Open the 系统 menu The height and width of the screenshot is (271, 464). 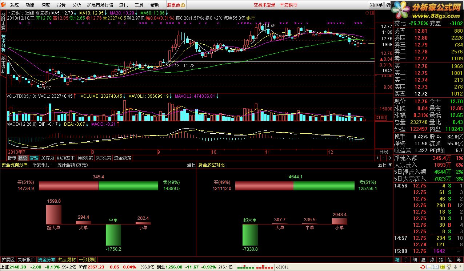(x=14, y=5)
